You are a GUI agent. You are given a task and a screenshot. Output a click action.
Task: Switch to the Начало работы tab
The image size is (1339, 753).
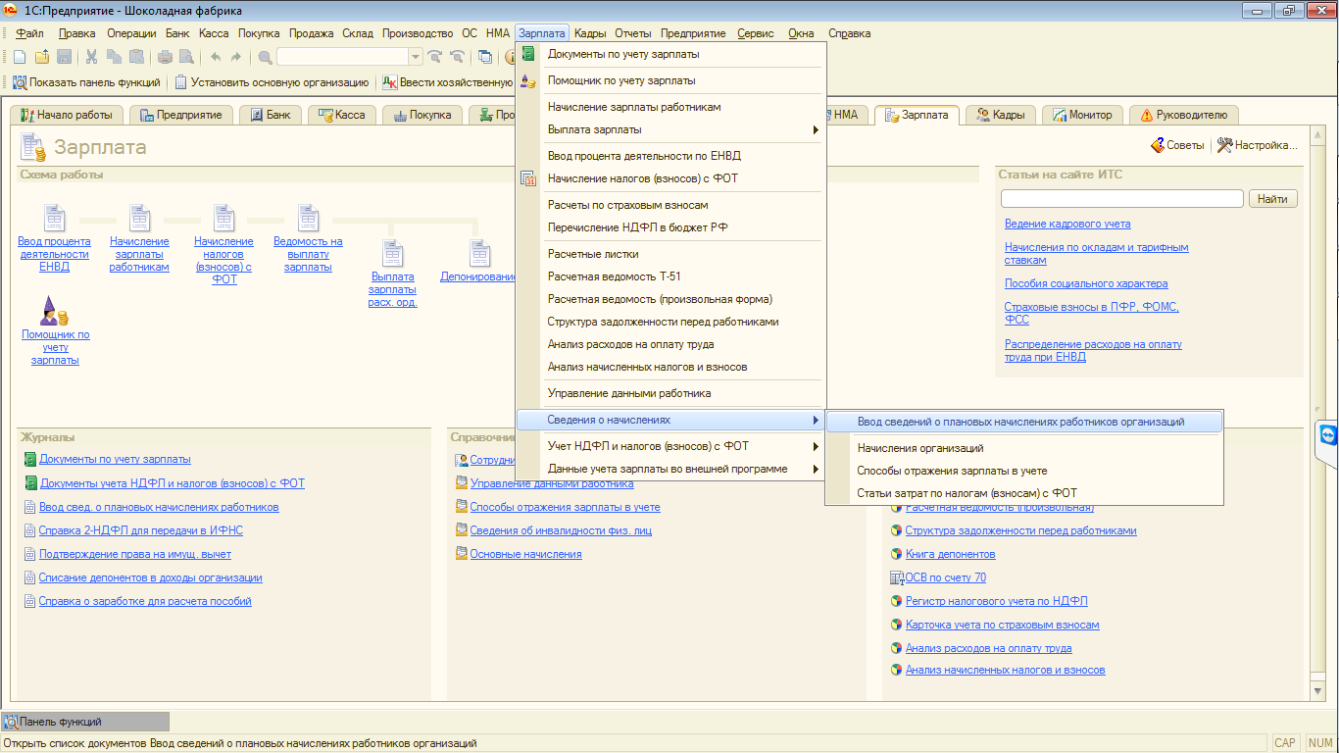click(67, 115)
